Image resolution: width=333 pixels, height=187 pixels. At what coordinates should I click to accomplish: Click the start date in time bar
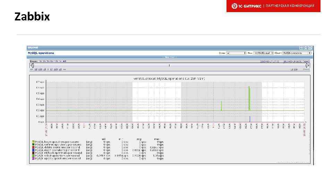tap(270, 62)
